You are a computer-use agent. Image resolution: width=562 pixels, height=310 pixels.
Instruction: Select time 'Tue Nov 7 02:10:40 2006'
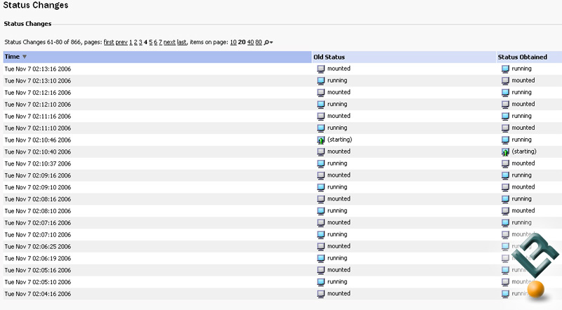(38, 151)
